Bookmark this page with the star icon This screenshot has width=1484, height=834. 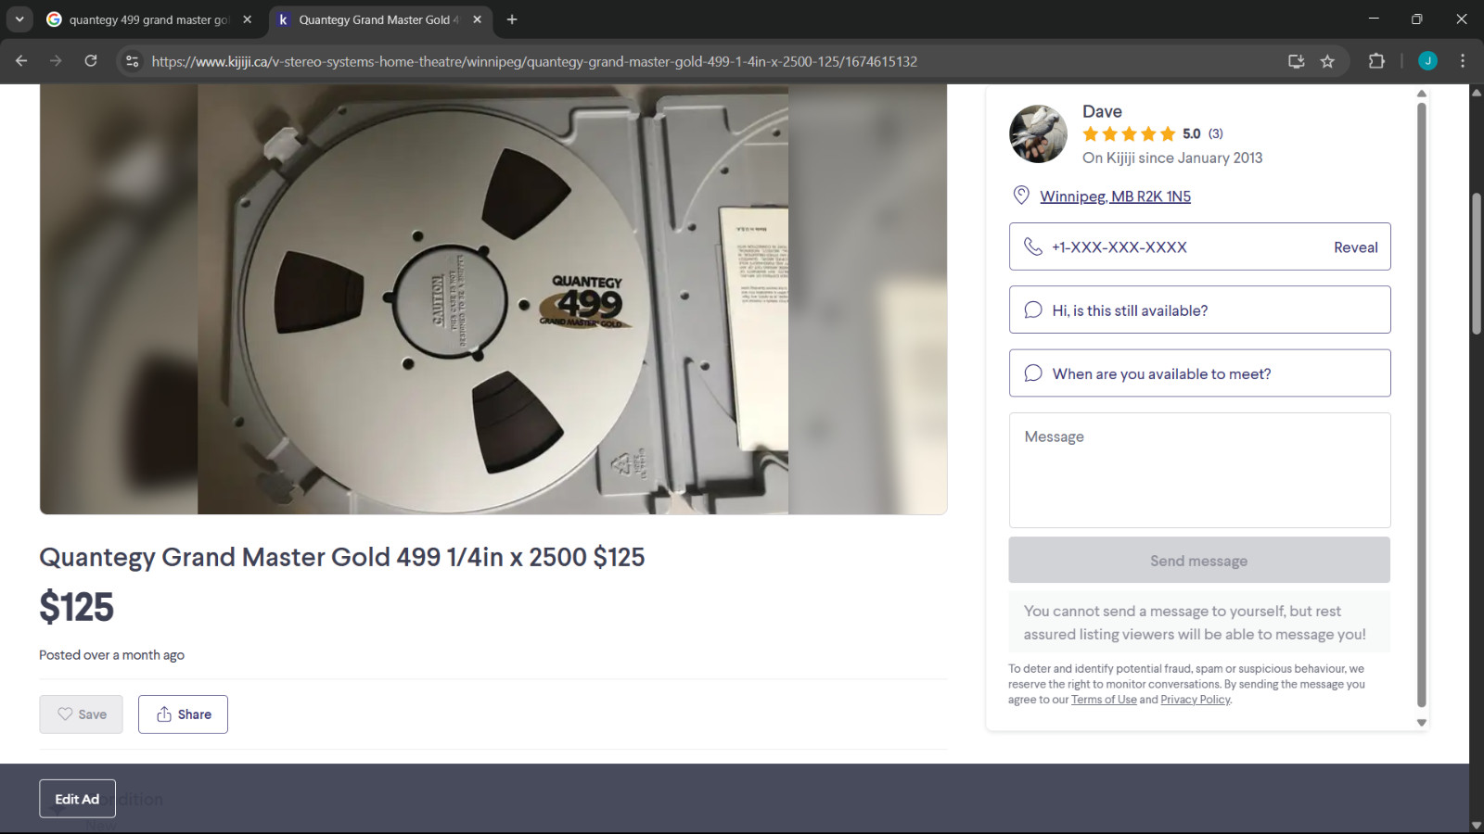pyautogui.click(x=1327, y=61)
